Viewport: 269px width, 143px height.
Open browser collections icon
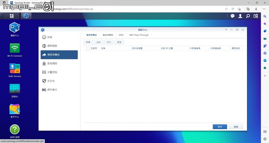(x=248, y=9)
